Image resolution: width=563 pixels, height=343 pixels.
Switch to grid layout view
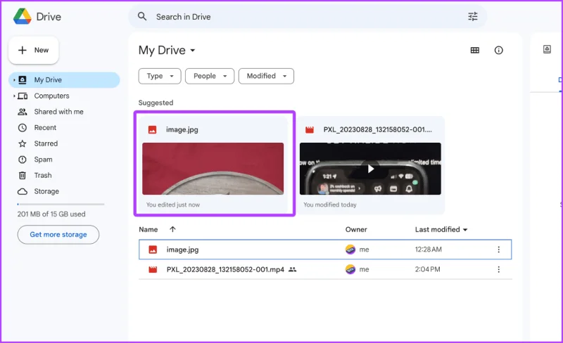click(474, 50)
